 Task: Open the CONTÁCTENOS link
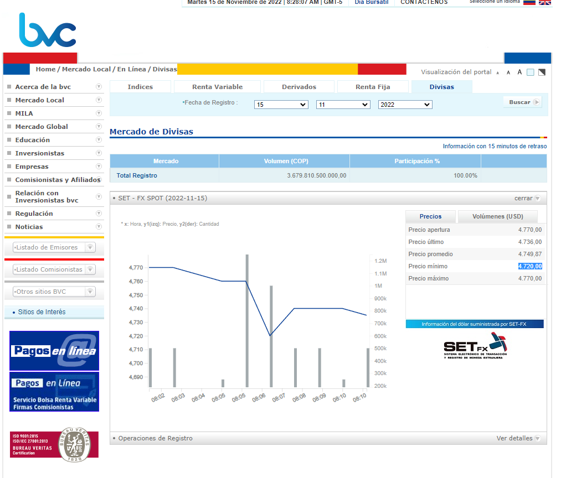424,2
